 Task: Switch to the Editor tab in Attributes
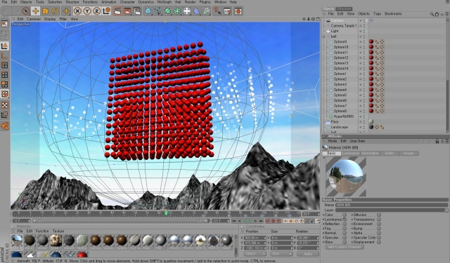389,154
